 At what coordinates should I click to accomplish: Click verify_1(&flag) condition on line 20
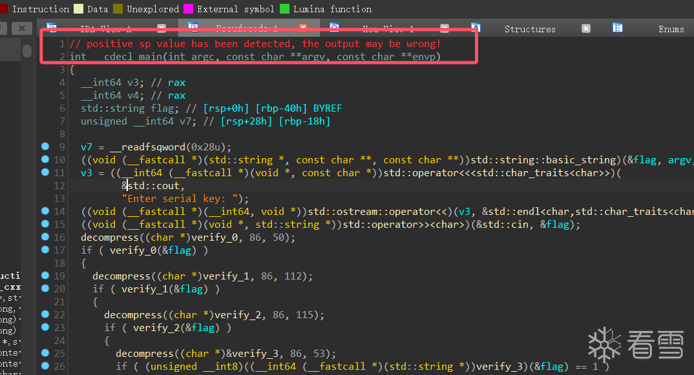[x=165, y=289]
